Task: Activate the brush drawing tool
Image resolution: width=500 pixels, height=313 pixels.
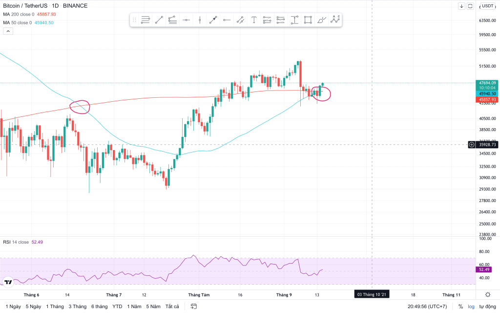Action: click(x=321, y=20)
